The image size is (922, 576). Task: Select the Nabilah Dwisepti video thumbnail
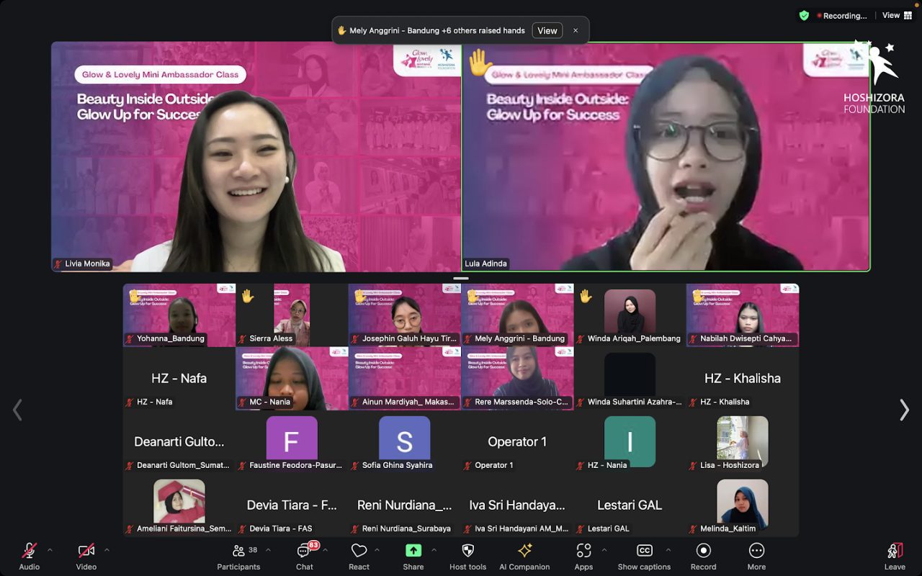pyautogui.click(x=743, y=315)
